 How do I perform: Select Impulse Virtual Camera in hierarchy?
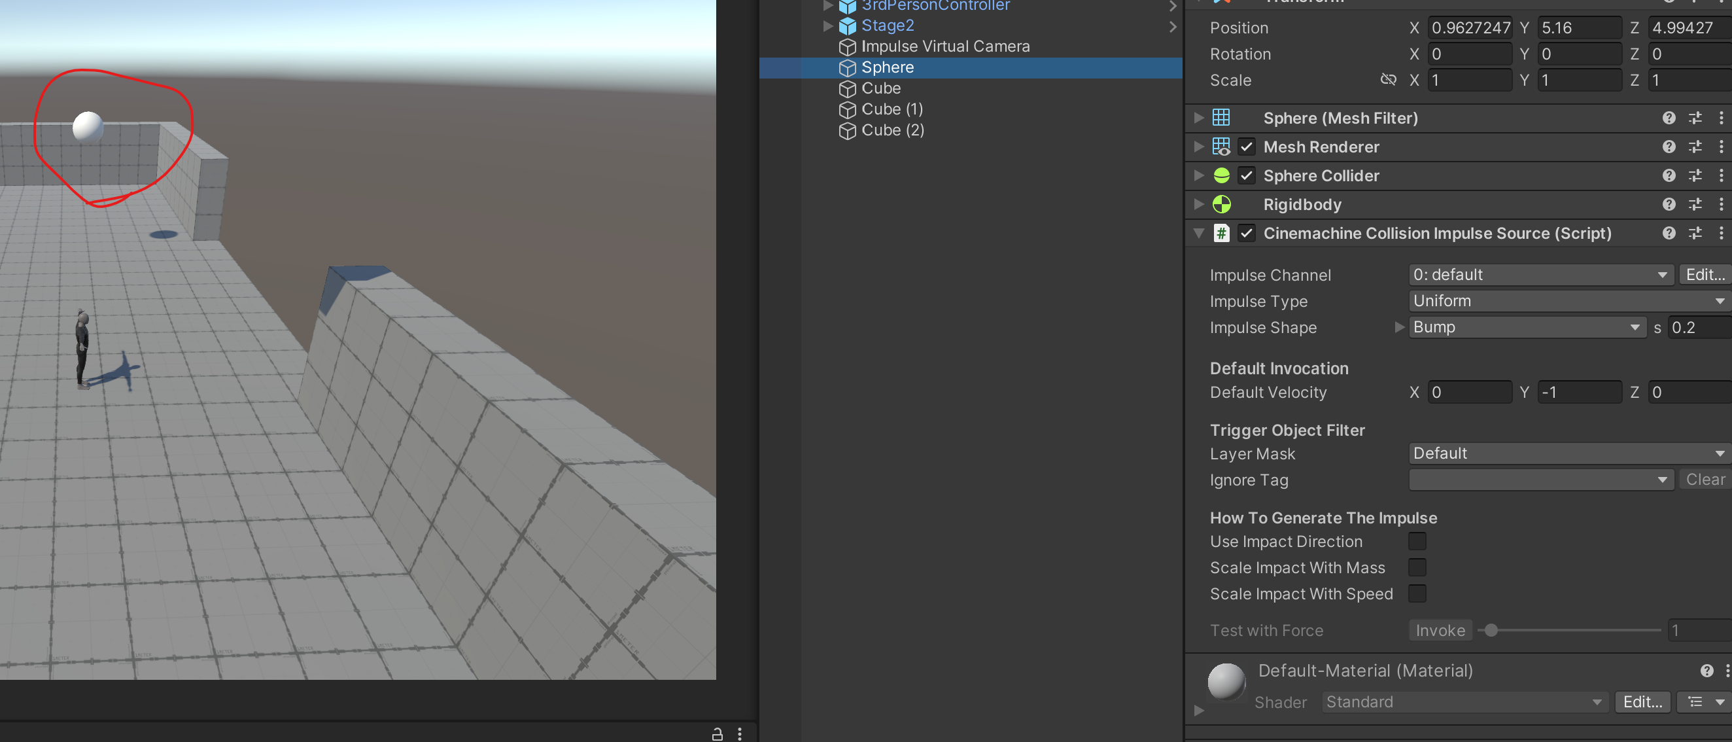pyautogui.click(x=944, y=46)
